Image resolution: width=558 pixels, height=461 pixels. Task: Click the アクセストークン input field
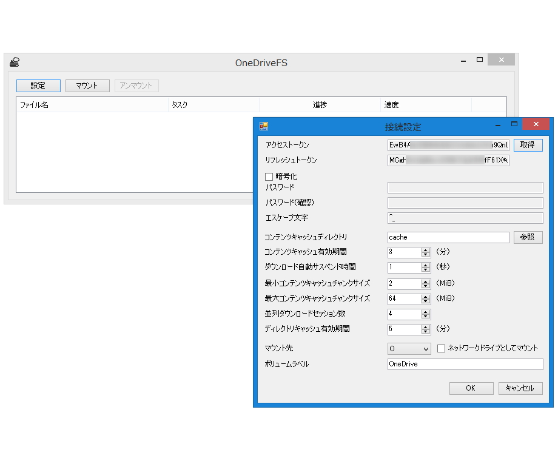click(448, 145)
